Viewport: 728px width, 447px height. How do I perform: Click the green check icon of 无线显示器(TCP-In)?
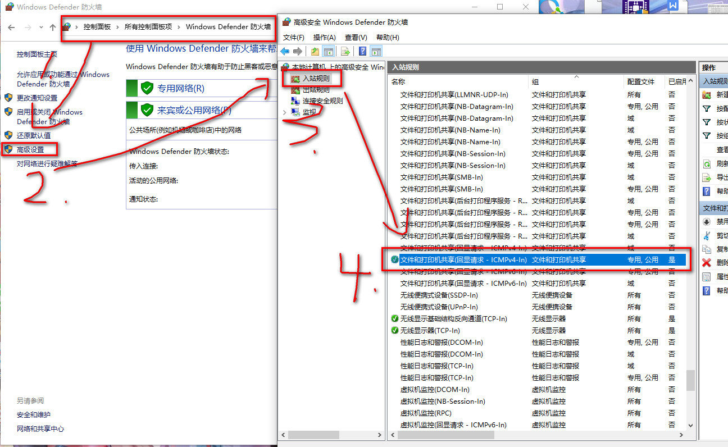pyautogui.click(x=394, y=330)
